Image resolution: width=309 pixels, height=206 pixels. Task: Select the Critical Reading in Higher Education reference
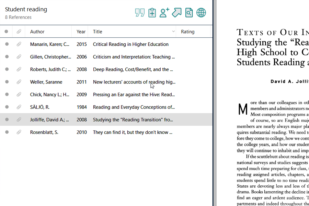[x=130, y=44]
